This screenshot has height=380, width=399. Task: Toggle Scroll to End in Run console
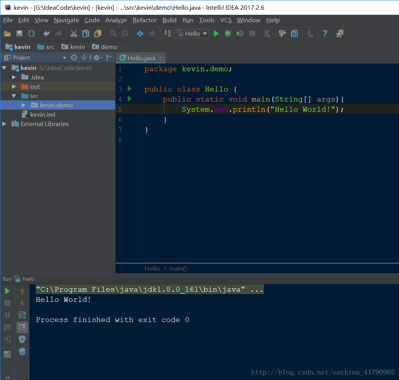(x=22, y=327)
